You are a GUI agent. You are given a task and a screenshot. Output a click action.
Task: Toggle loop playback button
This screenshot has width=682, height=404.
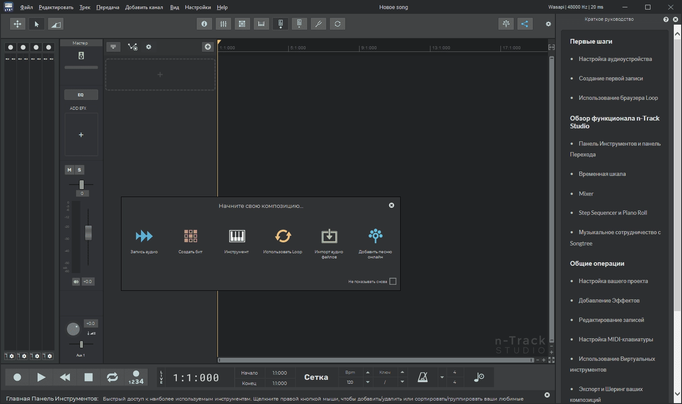click(x=112, y=377)
